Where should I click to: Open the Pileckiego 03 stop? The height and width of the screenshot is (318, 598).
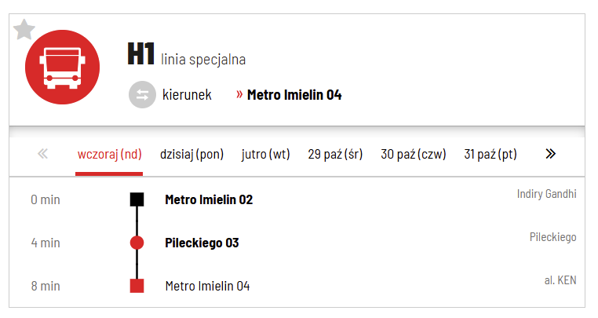tap(202, 243)
